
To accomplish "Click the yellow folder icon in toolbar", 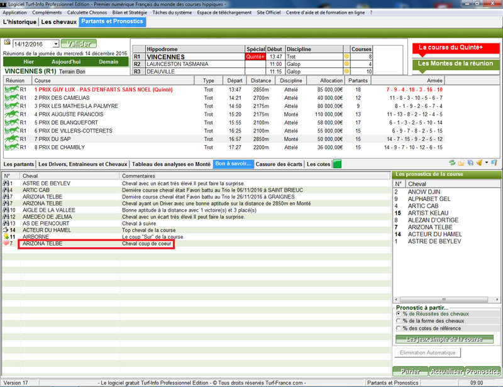I will click(x=462, y=163).
